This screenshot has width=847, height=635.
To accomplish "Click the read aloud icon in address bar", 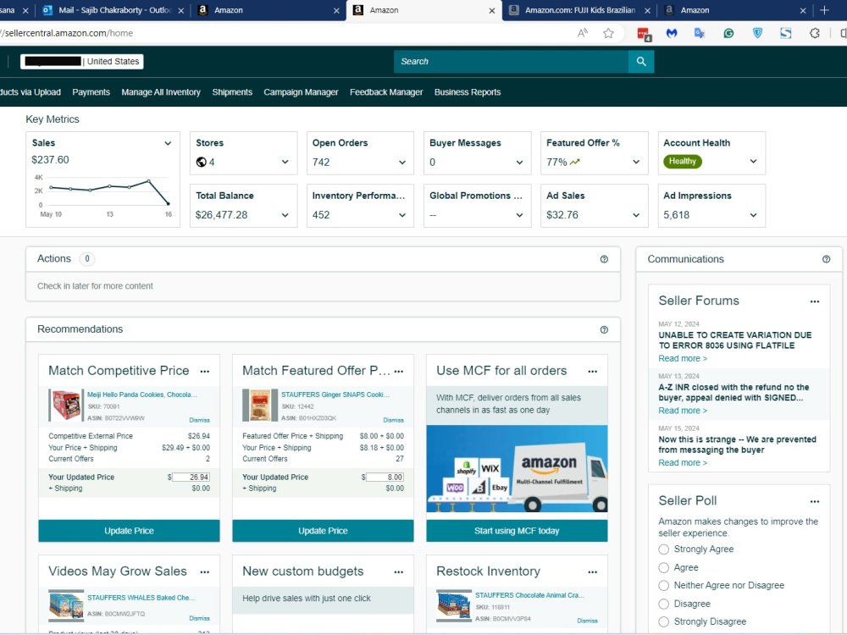I will click(583, 34).
